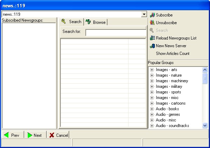Viewport: 210px width, 148px height.
Task: Click the grayed-out Search magnifier icon
Action: [152, 30]
